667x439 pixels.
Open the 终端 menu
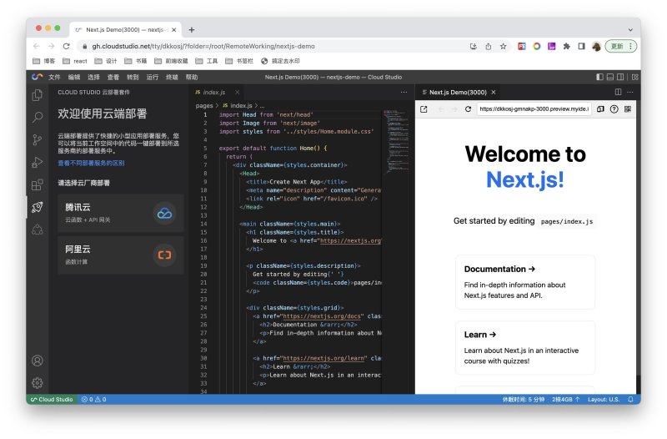pyautogui.click(x=172, y=77)
